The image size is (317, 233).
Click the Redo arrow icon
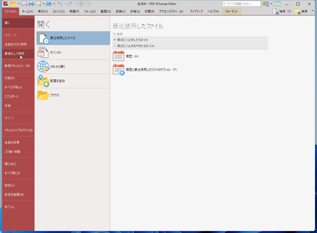70,4
